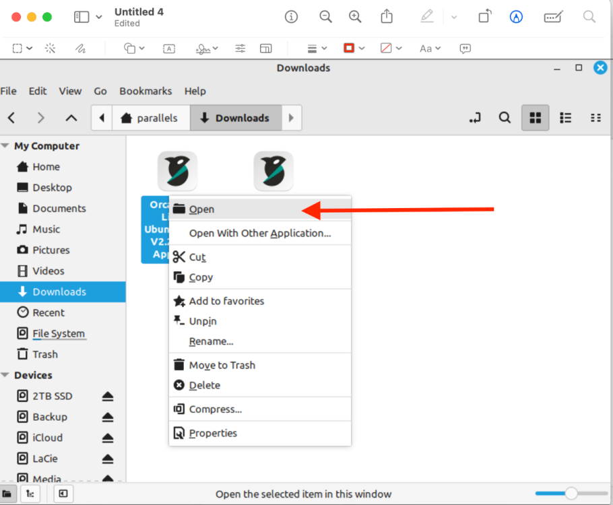
Task: Eject the 2TB SSD device
Action: [x=108, y=397]
